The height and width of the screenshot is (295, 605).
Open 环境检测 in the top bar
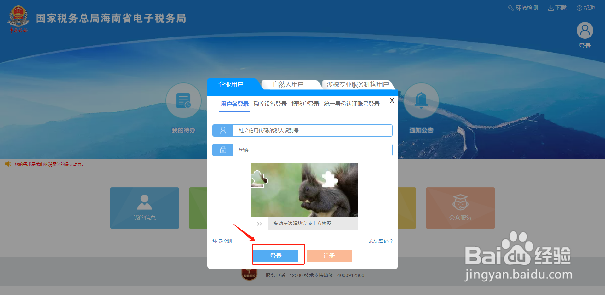523,8
